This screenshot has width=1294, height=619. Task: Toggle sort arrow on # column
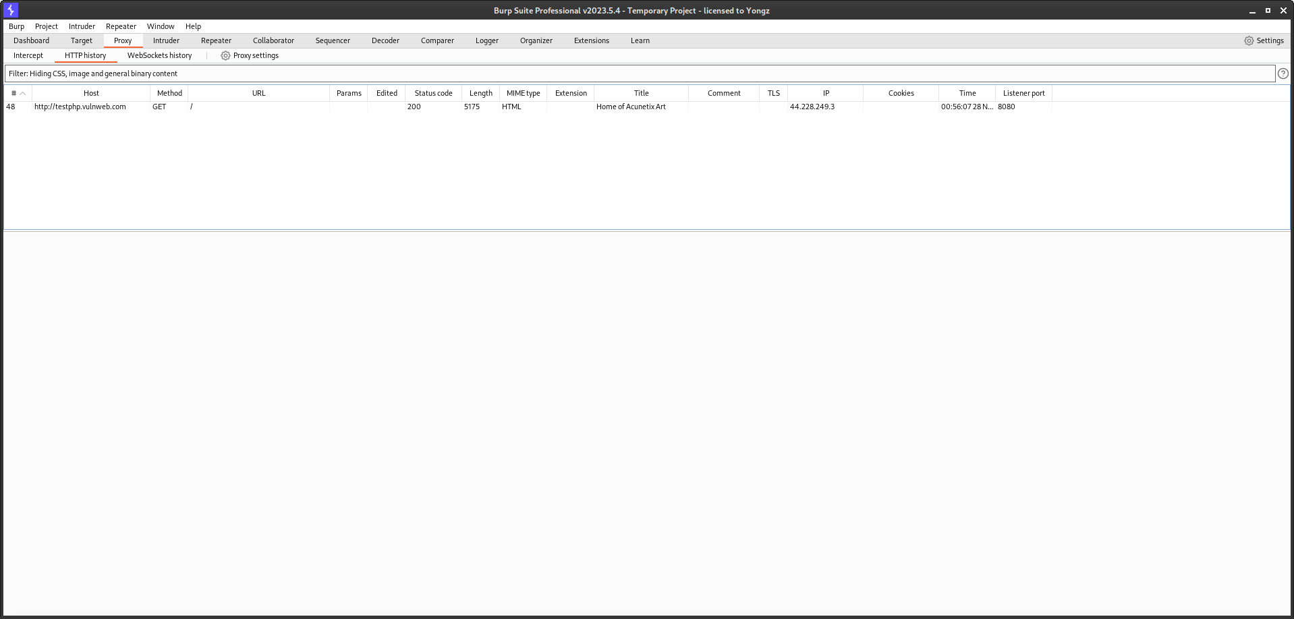click(22, 93)
